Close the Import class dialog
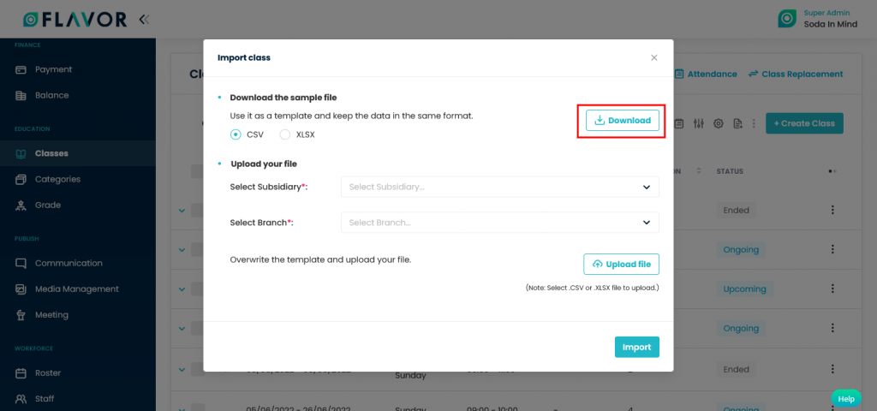The height and width of the screenshot is (411, 877). coord(653,57)
